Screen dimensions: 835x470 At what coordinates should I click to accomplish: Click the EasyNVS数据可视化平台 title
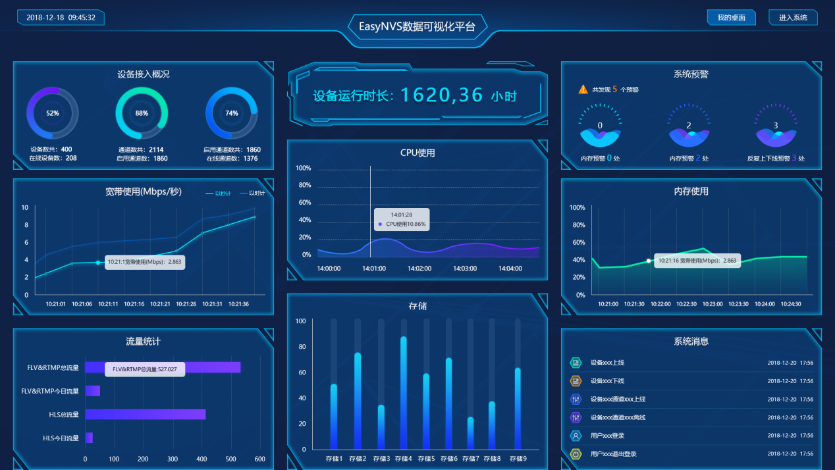417,27
